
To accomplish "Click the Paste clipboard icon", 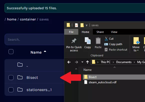I will click(x=98, y=41).
